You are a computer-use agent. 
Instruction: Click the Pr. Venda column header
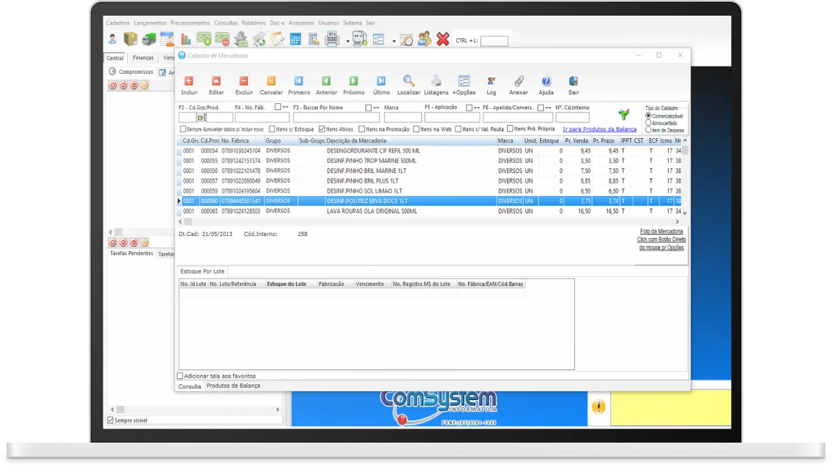coord(576,140)
